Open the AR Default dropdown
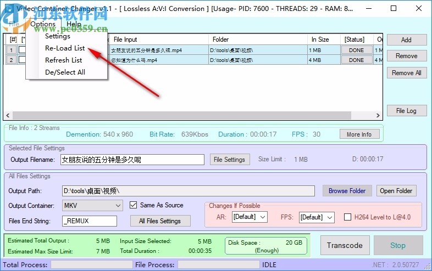The height and width of the screenshot is (271, 432). click(x=250, y=217)
